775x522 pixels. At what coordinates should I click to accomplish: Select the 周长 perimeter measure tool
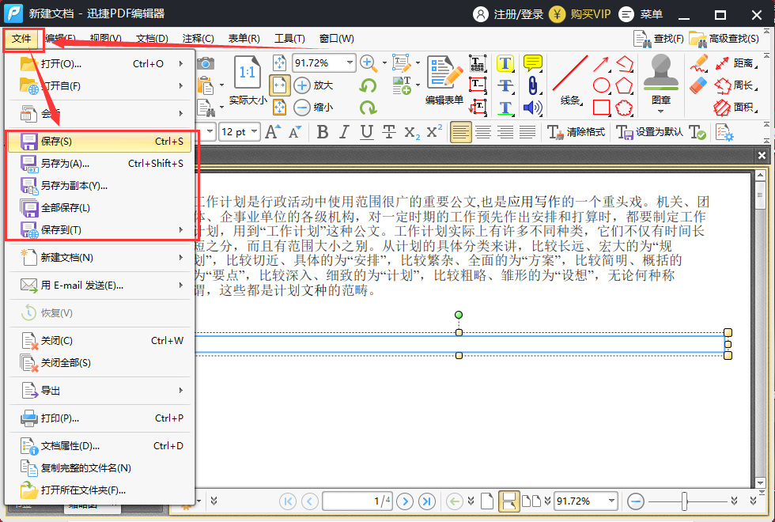[735, 85]
